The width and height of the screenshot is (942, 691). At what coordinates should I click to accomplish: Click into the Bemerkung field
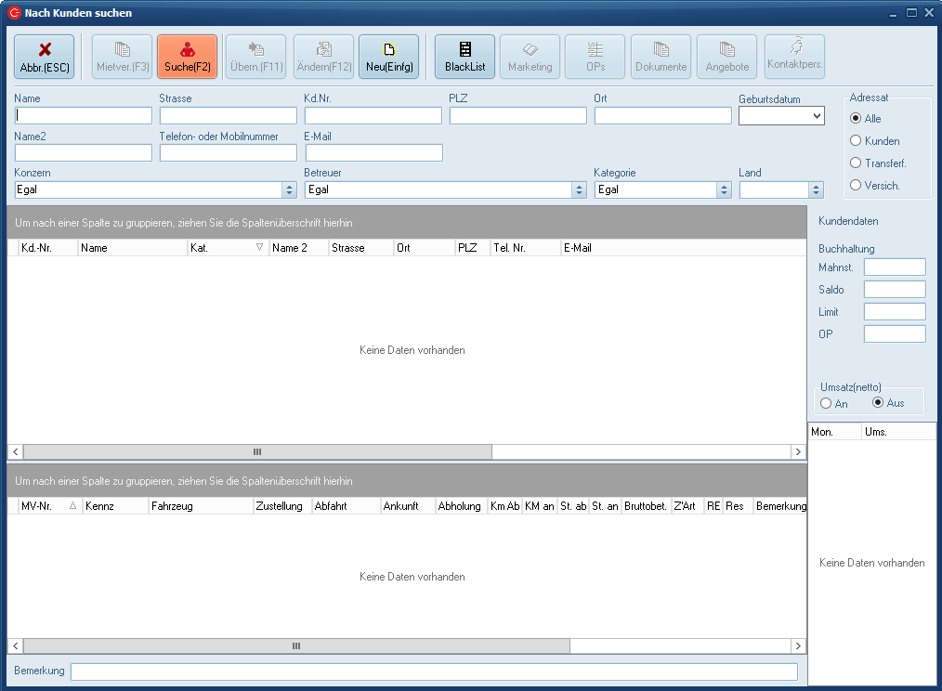coord(434,671)
